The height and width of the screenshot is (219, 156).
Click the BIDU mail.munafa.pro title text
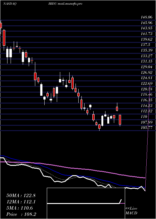65,4
